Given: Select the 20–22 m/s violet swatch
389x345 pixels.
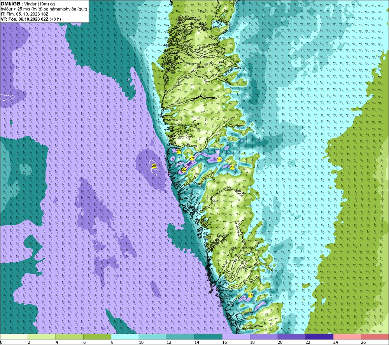Looking at the screenshot, I should (x=292, y=336).
